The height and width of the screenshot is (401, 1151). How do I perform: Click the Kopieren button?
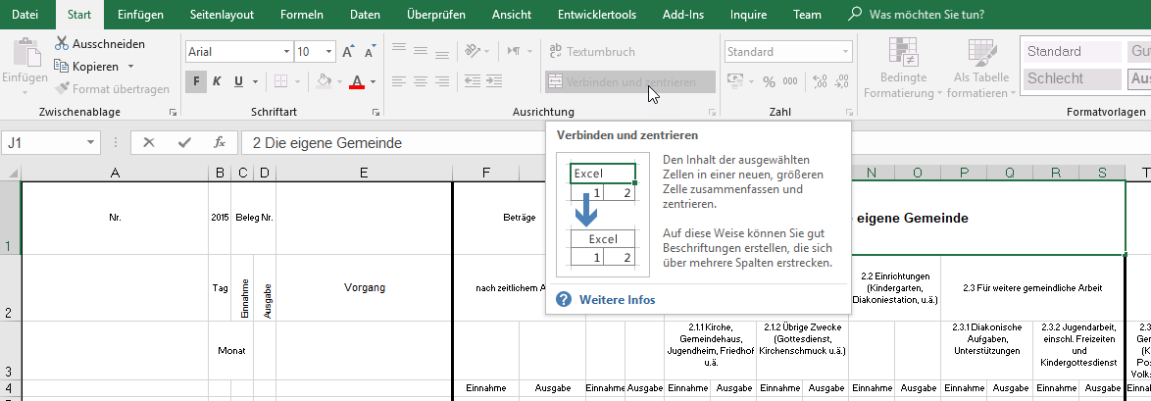point(94,67)
